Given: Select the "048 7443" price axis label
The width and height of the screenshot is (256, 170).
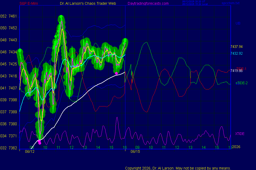Looking at the screenshot, I should coord(9,40).
